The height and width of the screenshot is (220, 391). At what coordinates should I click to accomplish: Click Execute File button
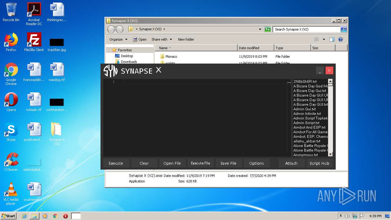coord(200,163)
